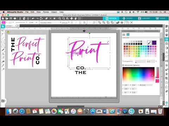Click the Fit to Page icon

(x=80, y=18)
